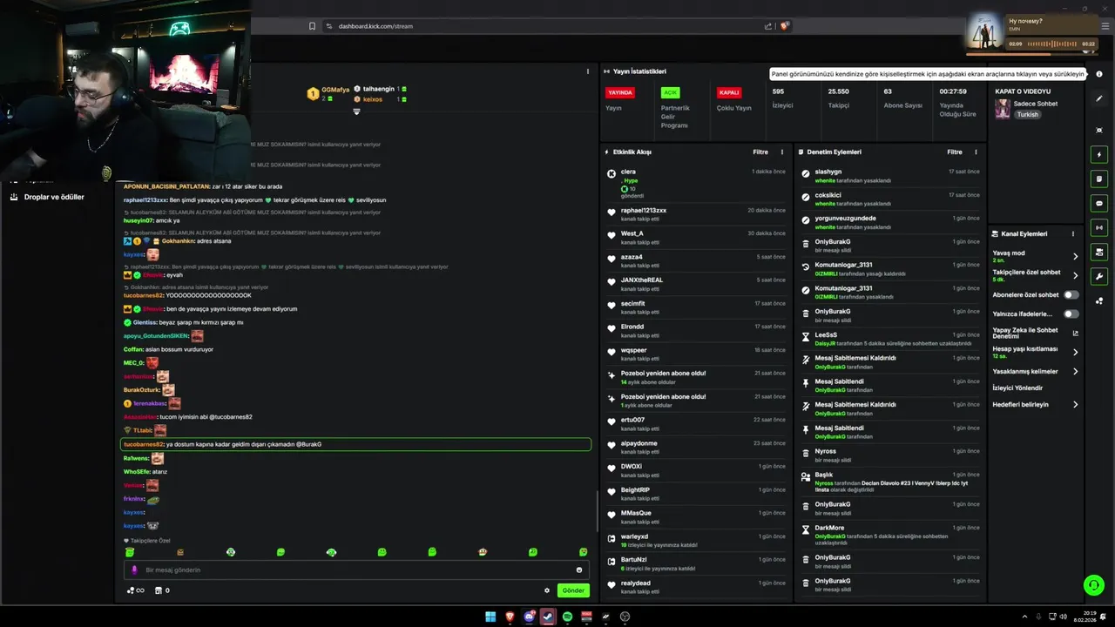Toggle the stream preview panel icon
The image size is (1115, 627).
click(1099, 252)
